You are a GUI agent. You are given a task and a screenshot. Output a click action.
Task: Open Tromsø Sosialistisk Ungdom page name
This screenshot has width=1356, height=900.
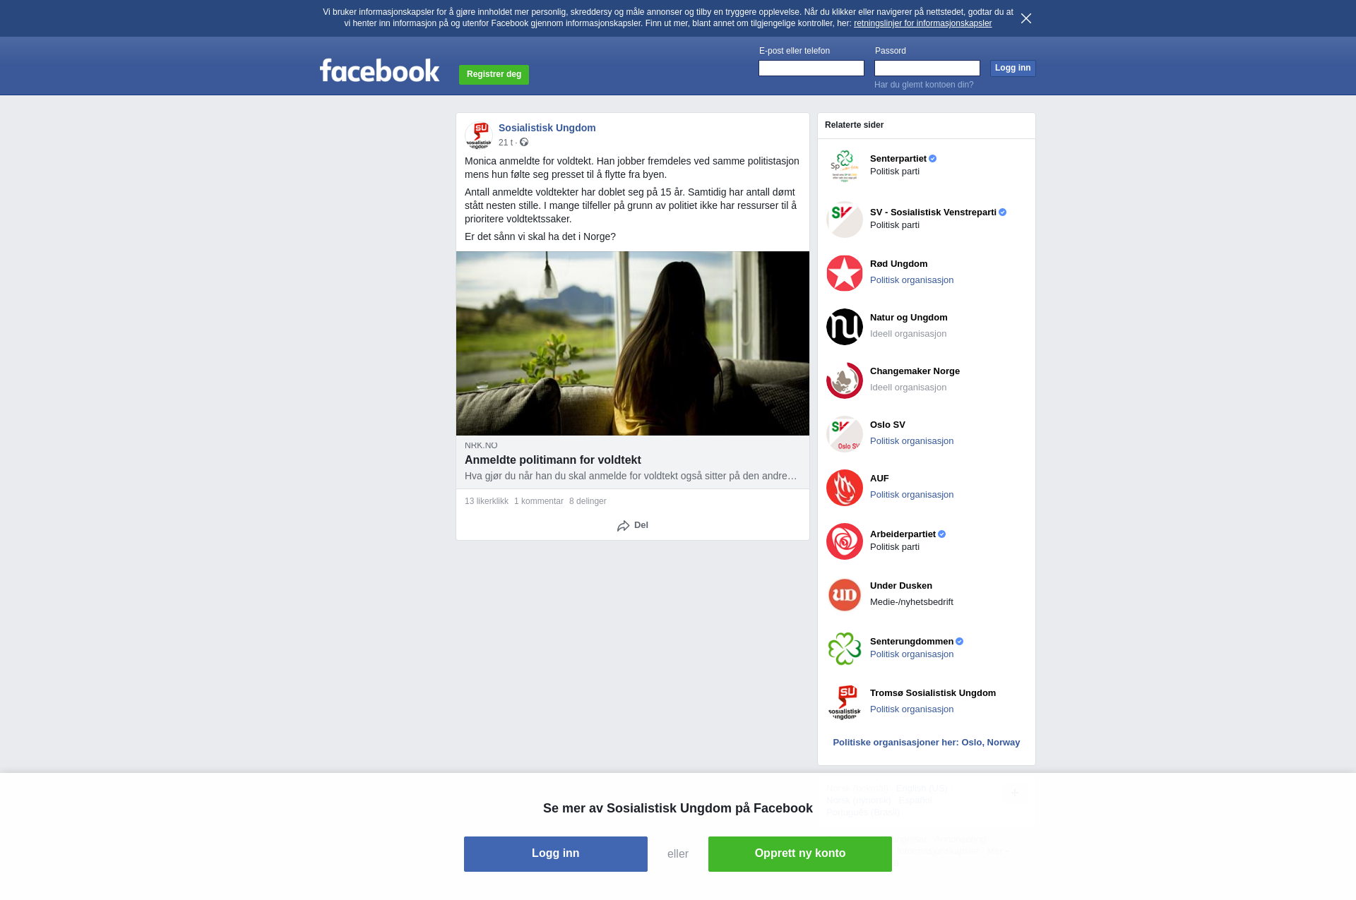(933, 693)
